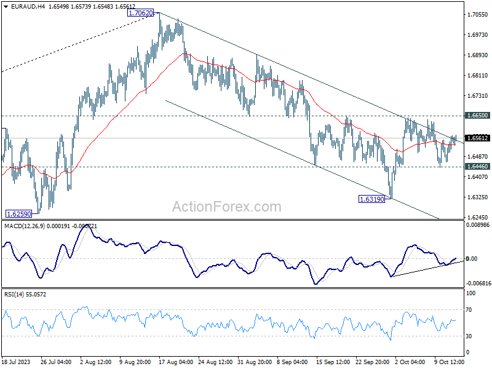Click the 1.67310 price axis value
The height and width of the screenshot is (369, 492).
(478, 96)
